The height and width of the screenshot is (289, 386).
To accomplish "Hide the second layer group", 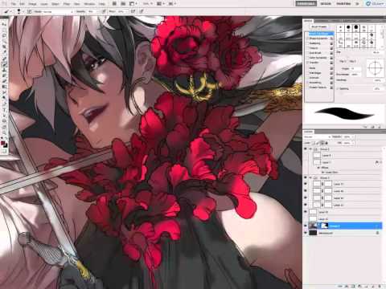I will coord(306,177).
